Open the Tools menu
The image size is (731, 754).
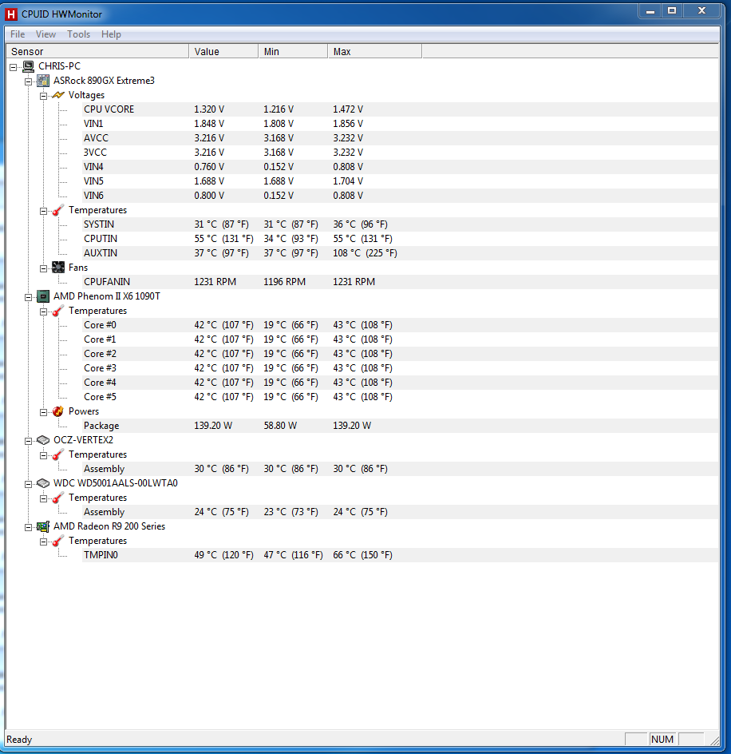(x=79, y=34)
